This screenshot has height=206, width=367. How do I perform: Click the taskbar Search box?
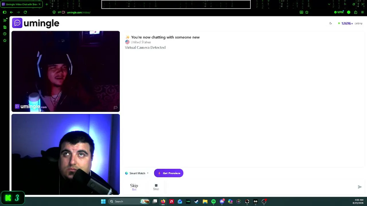(129, 201)
